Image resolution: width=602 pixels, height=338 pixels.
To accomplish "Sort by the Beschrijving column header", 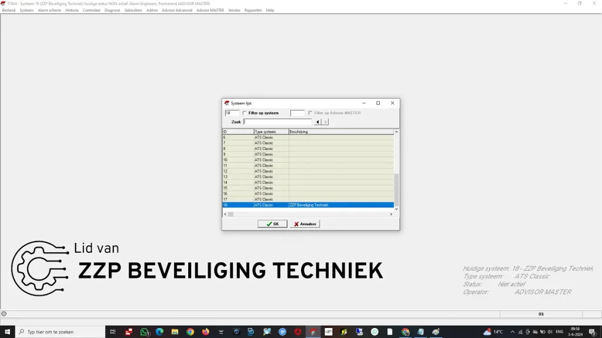I will coord(341,132).
